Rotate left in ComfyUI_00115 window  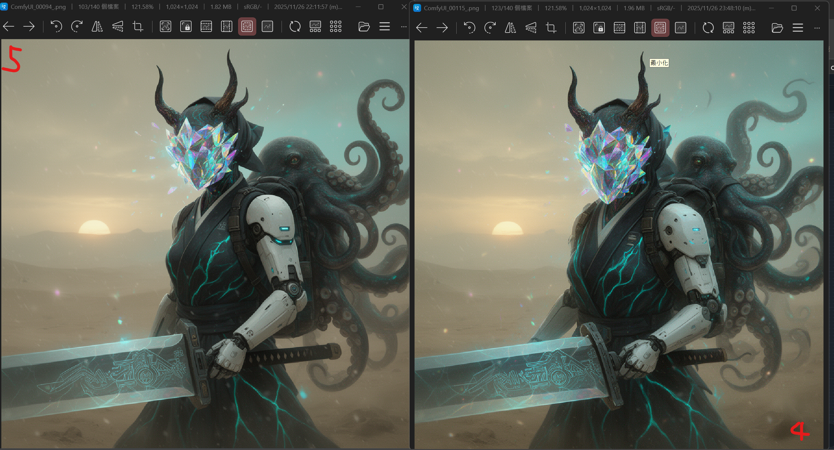tap(469, 28)
